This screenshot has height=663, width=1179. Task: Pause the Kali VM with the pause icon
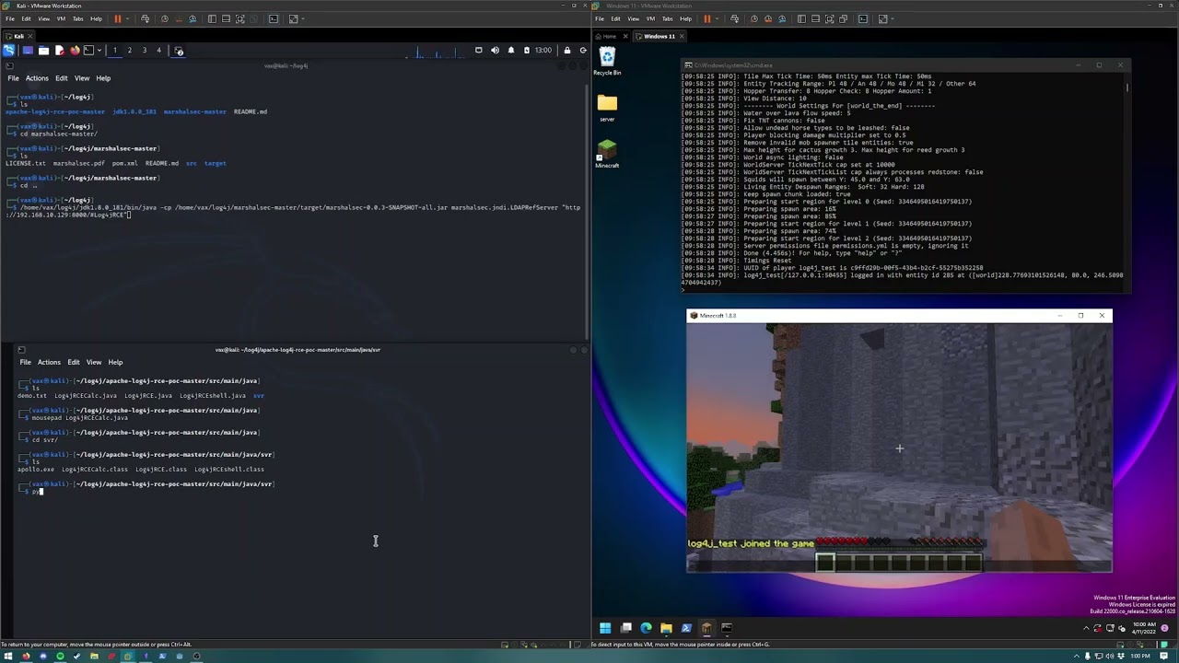pos(117,18)
